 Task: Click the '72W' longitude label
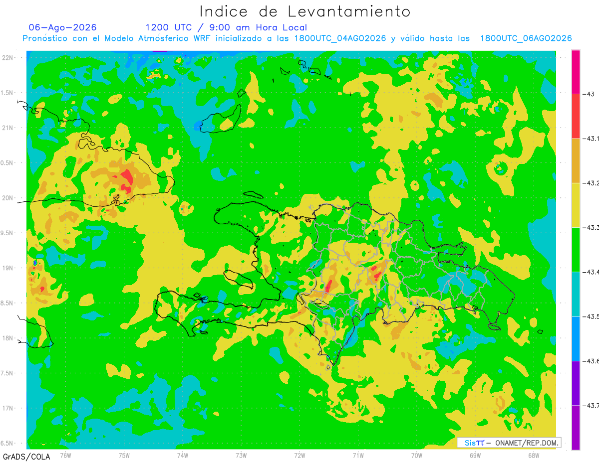(x=299, y=455)
